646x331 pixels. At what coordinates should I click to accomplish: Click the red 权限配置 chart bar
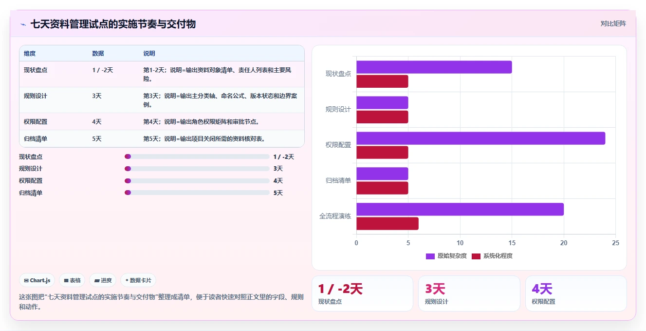point(382,153)
